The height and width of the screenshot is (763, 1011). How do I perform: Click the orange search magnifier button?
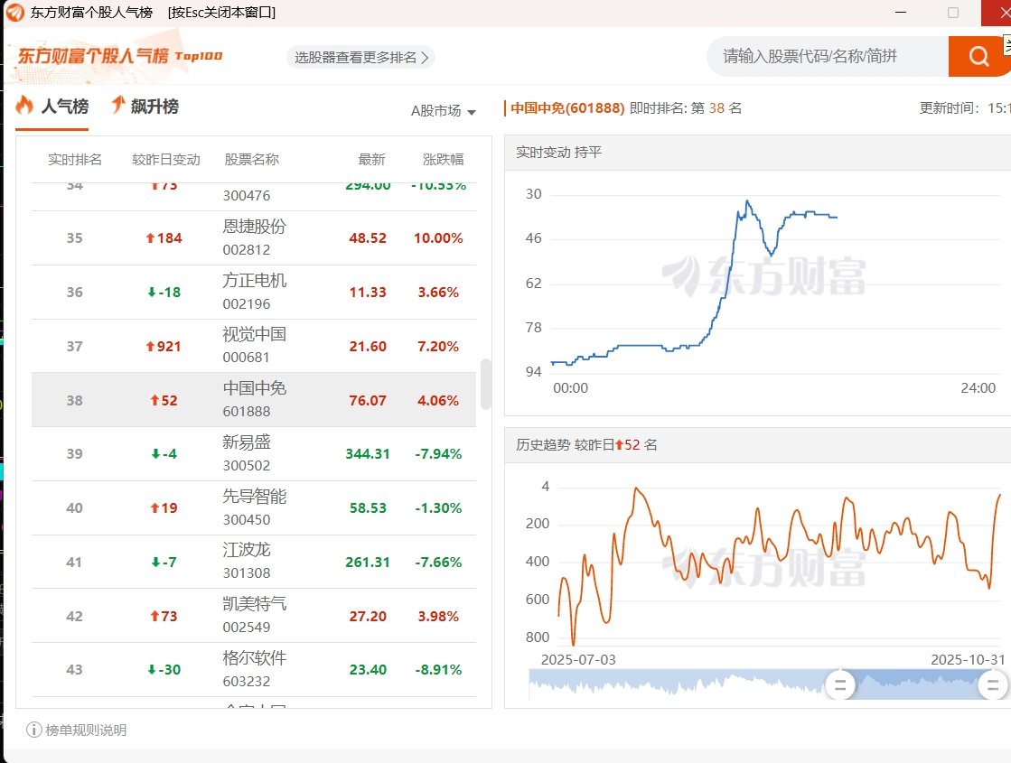pos(978,57)
